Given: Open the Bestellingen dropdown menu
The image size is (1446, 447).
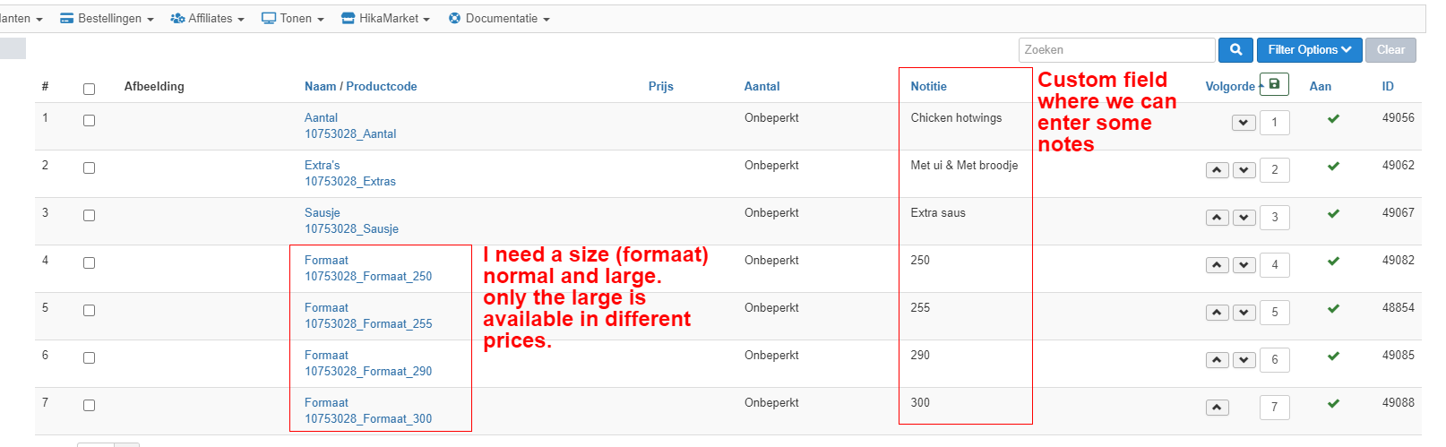Looking at the screenshot, I should click(x=107, y=19).
